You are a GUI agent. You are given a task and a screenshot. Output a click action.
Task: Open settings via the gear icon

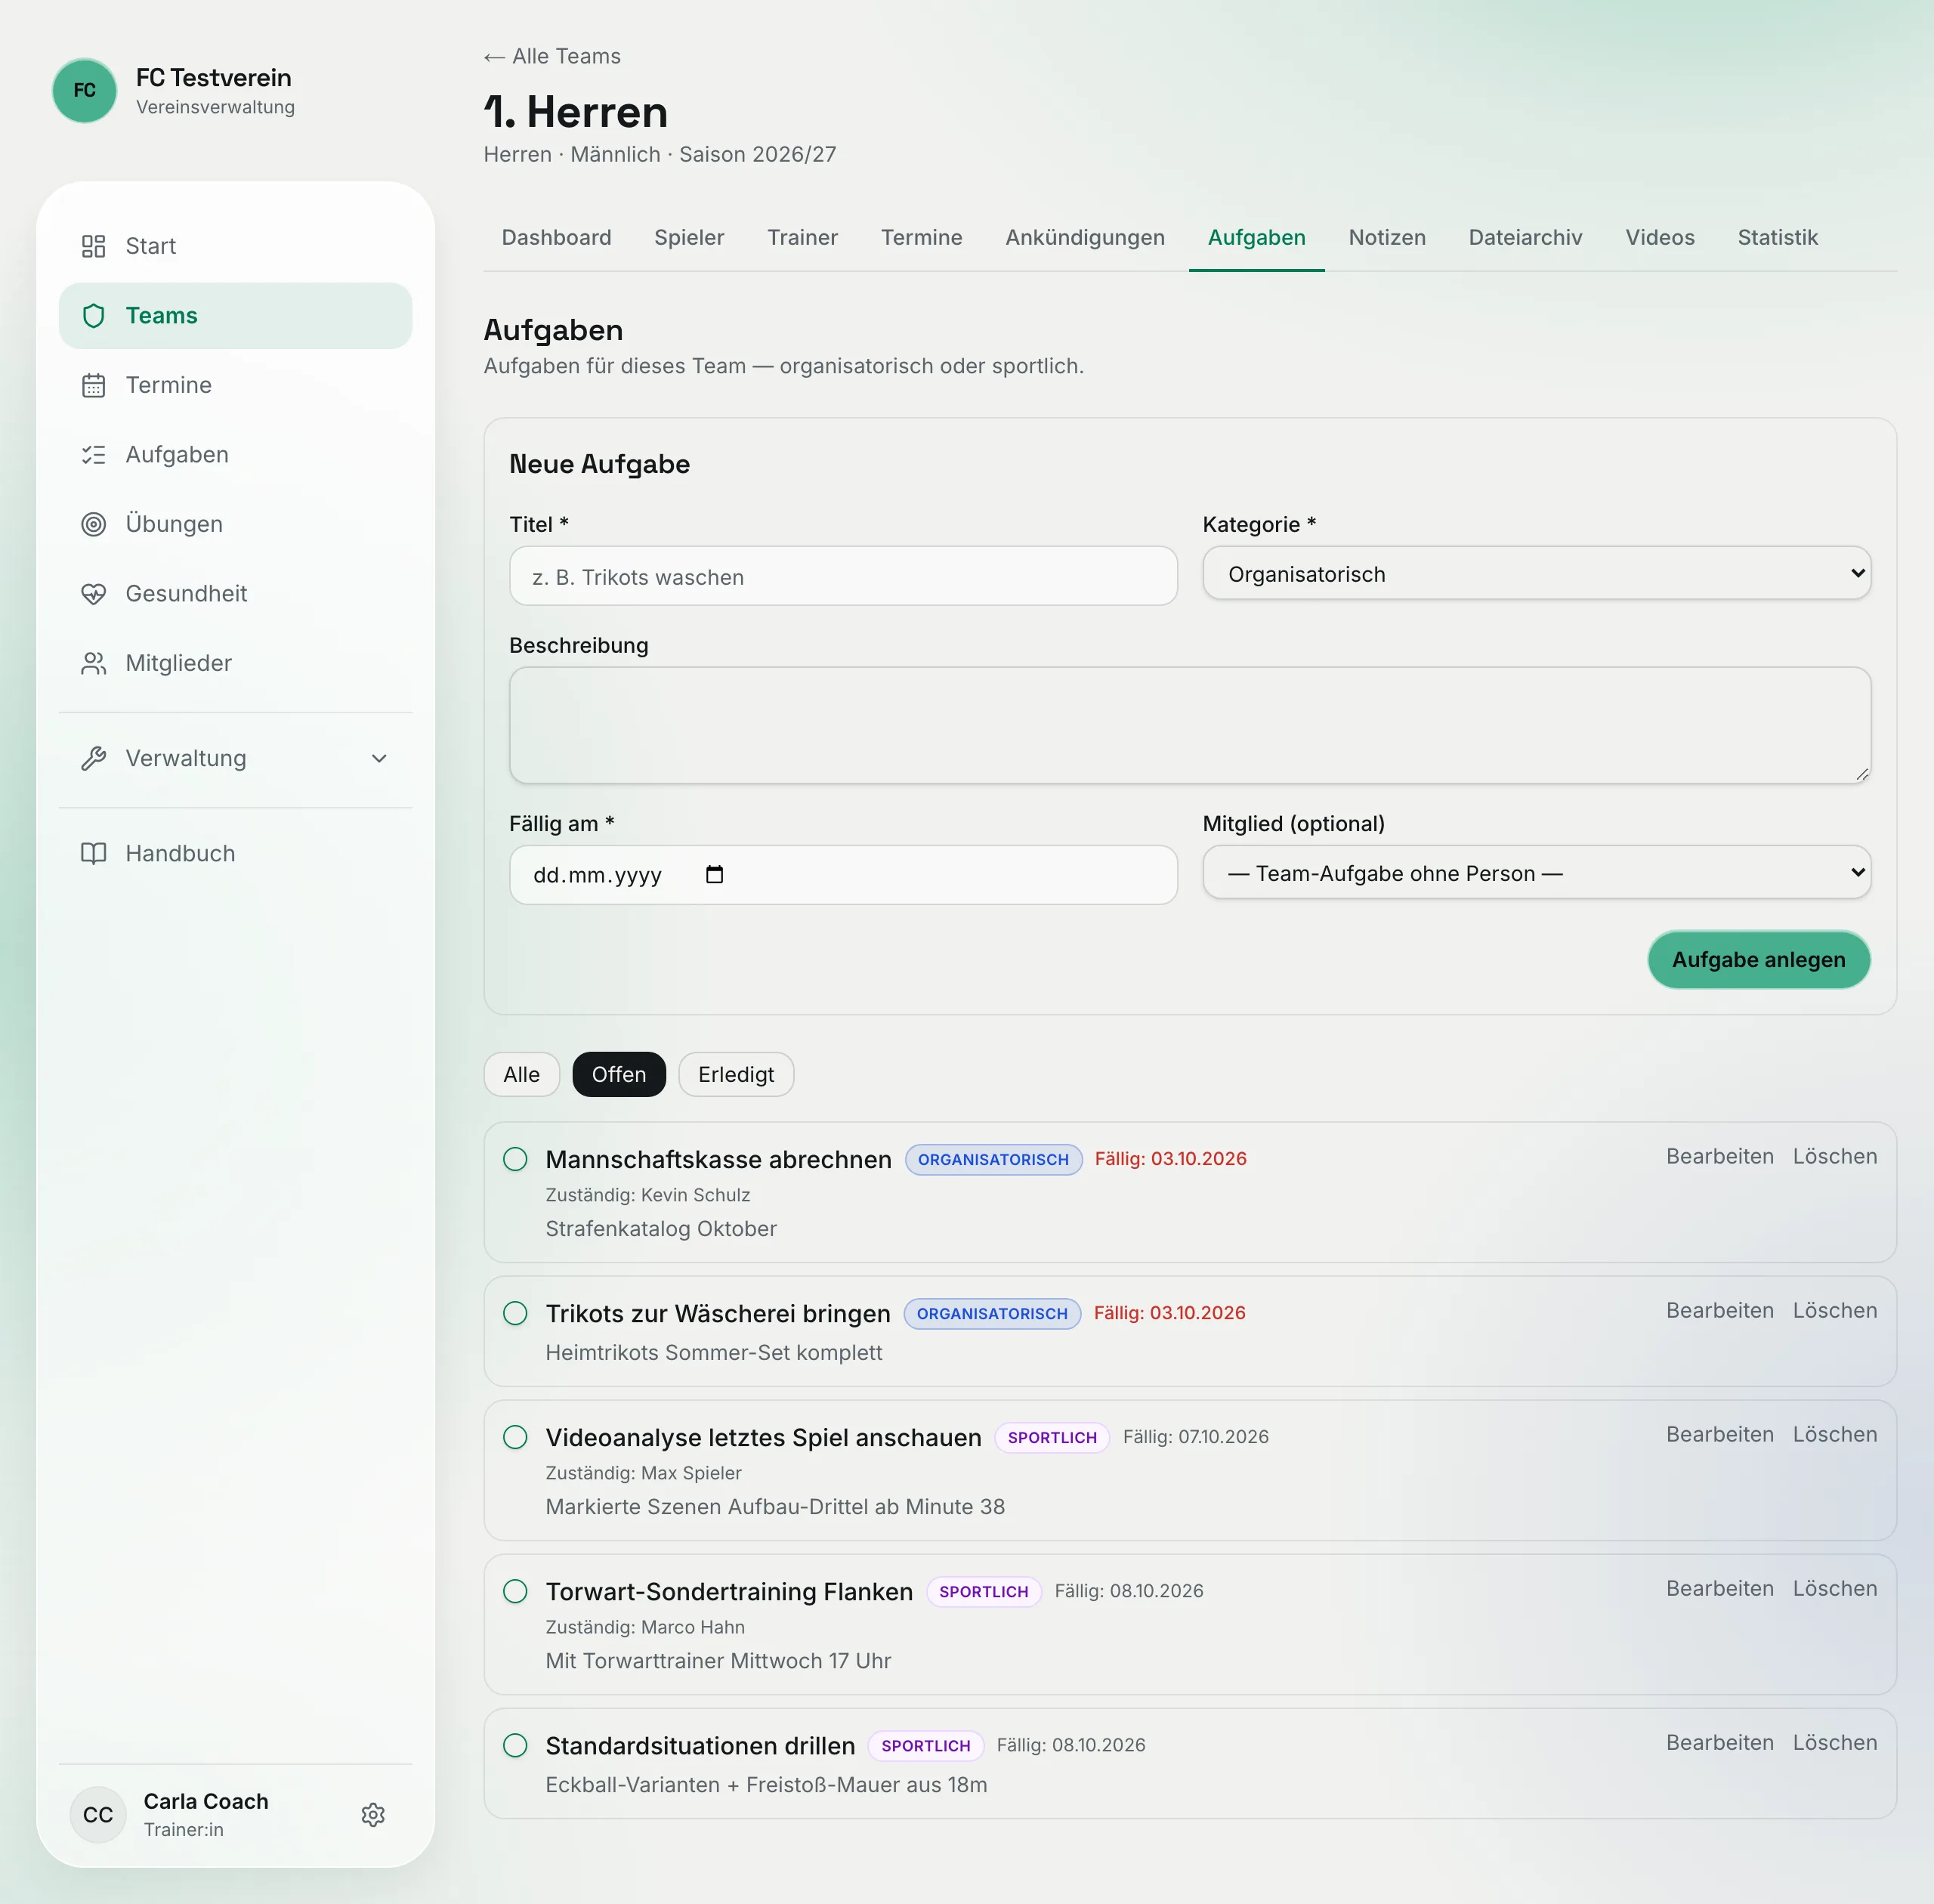point(373,1815)
